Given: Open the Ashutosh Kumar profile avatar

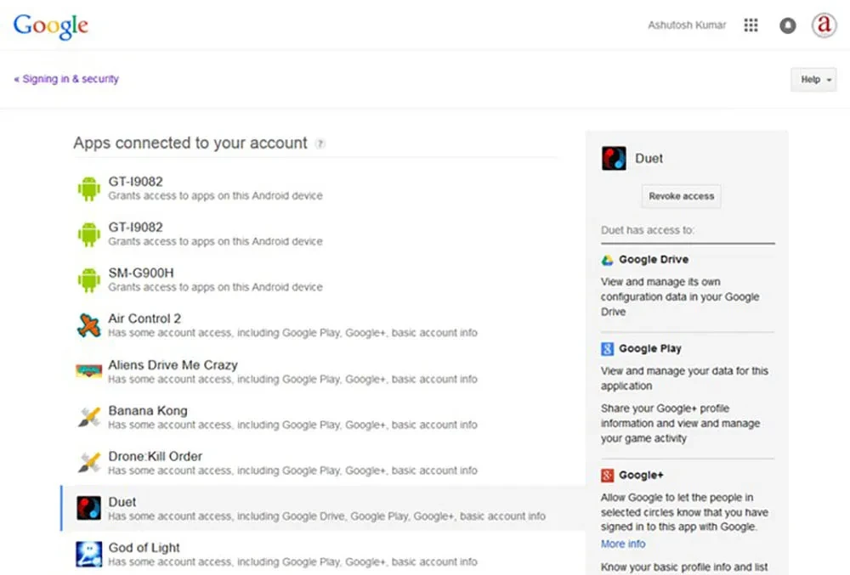Looking at the screenshot, I should [x=824, y=25].
